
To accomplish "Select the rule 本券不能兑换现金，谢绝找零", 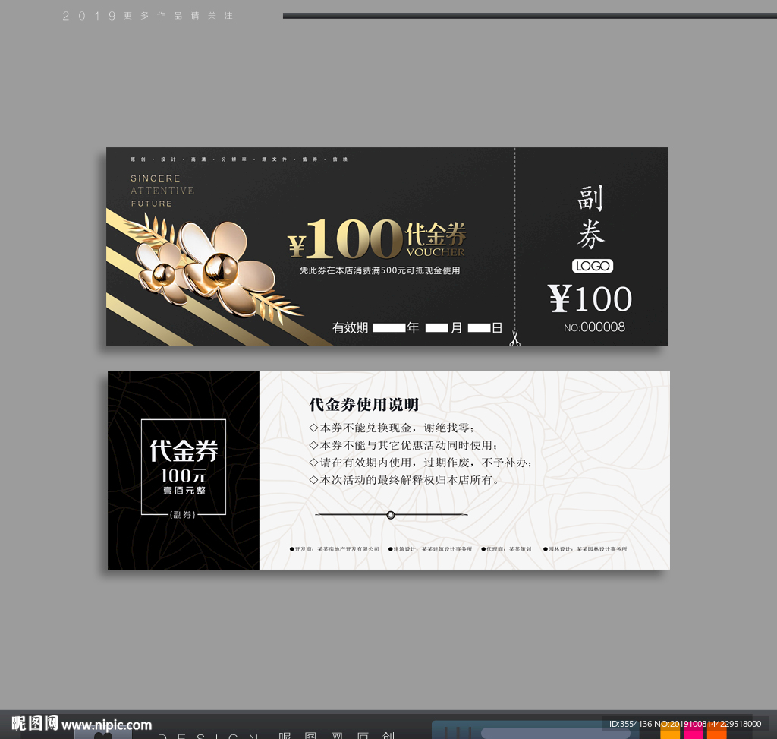I will 392,428.
